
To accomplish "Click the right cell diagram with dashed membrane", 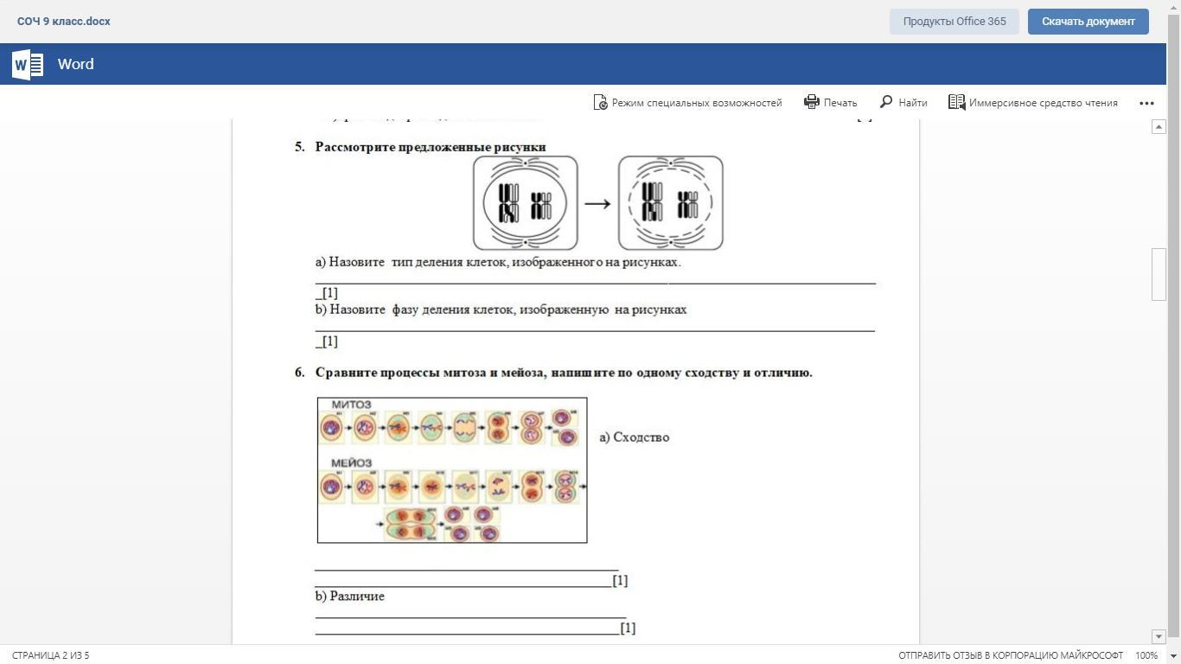I will 671,203.
